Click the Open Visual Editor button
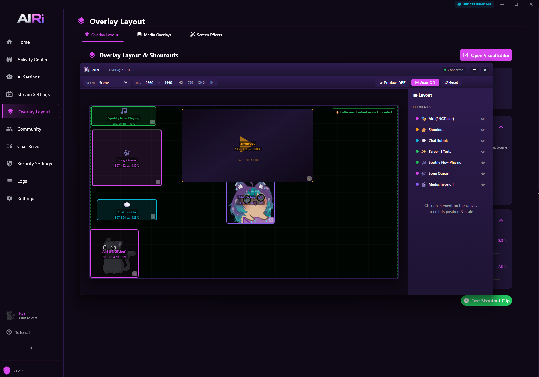539x377 pixels. [x=486, y=55]
